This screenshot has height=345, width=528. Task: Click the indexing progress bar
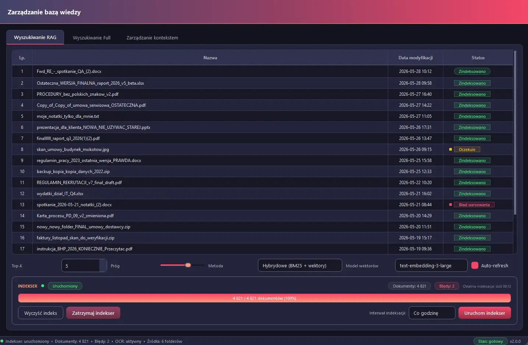point(265,298)
